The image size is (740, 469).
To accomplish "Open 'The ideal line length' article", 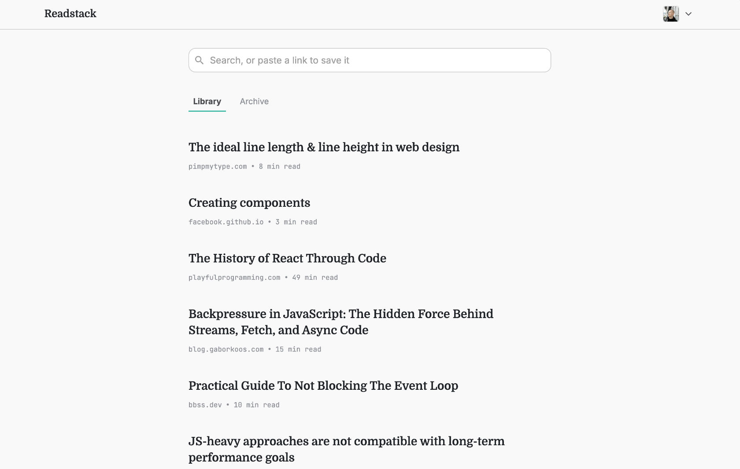I will (x=324, y=147).
